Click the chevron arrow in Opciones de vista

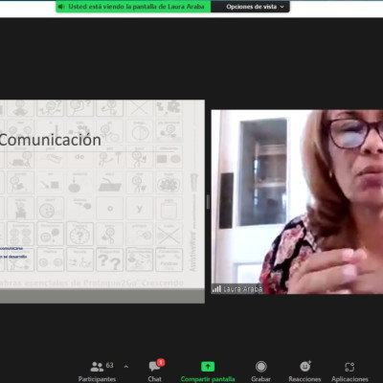(282, 7)
